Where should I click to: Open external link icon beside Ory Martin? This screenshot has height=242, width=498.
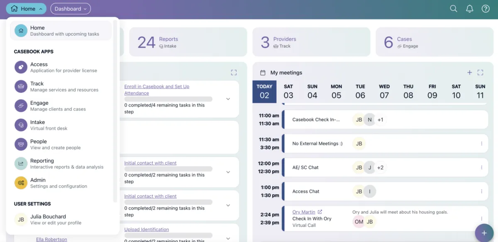point(320,212)
